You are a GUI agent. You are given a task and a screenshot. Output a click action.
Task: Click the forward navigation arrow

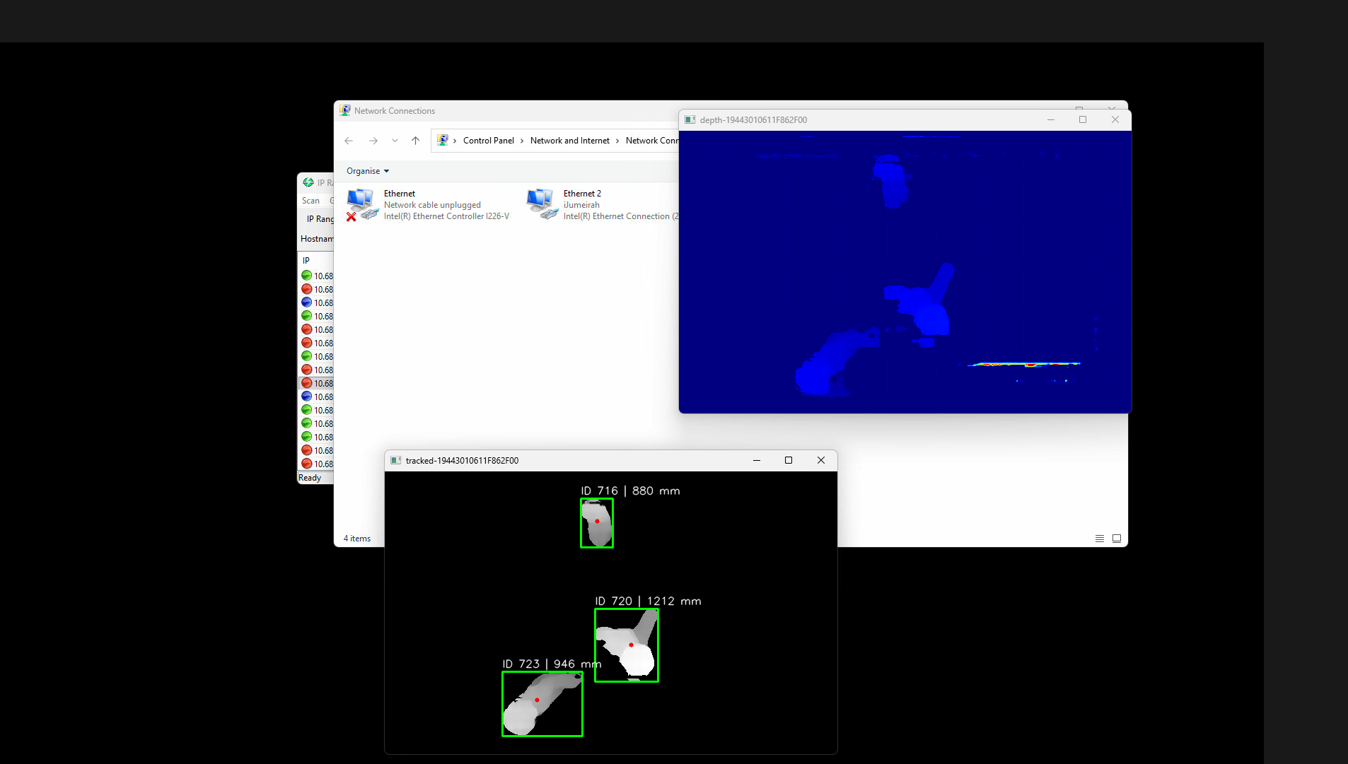373,141
